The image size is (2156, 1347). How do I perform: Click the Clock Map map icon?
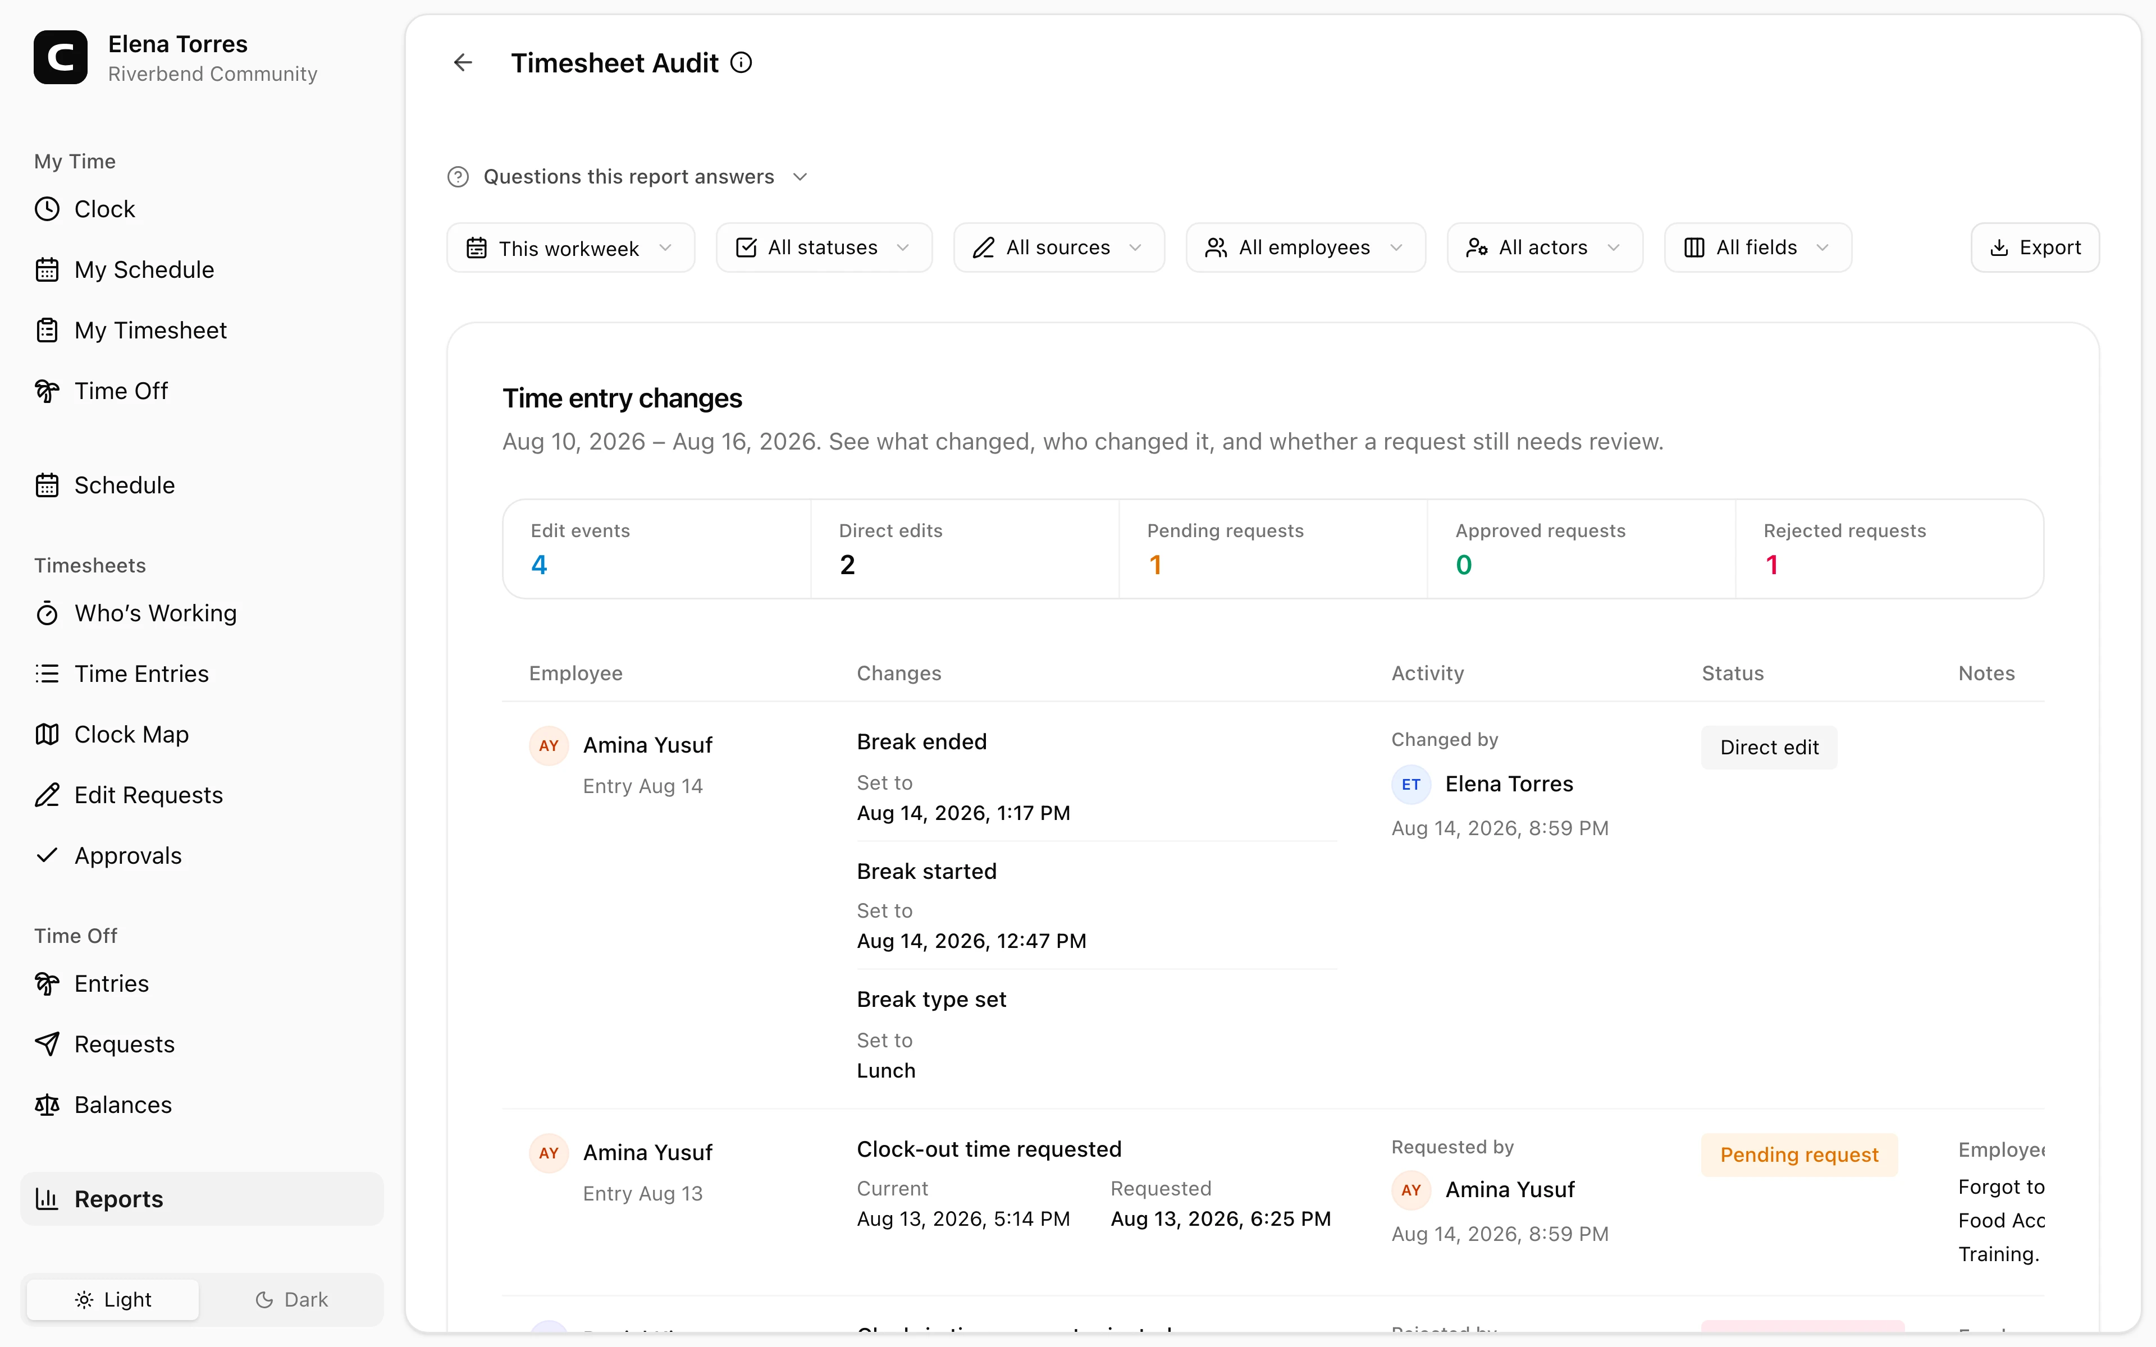click(47, 734)
